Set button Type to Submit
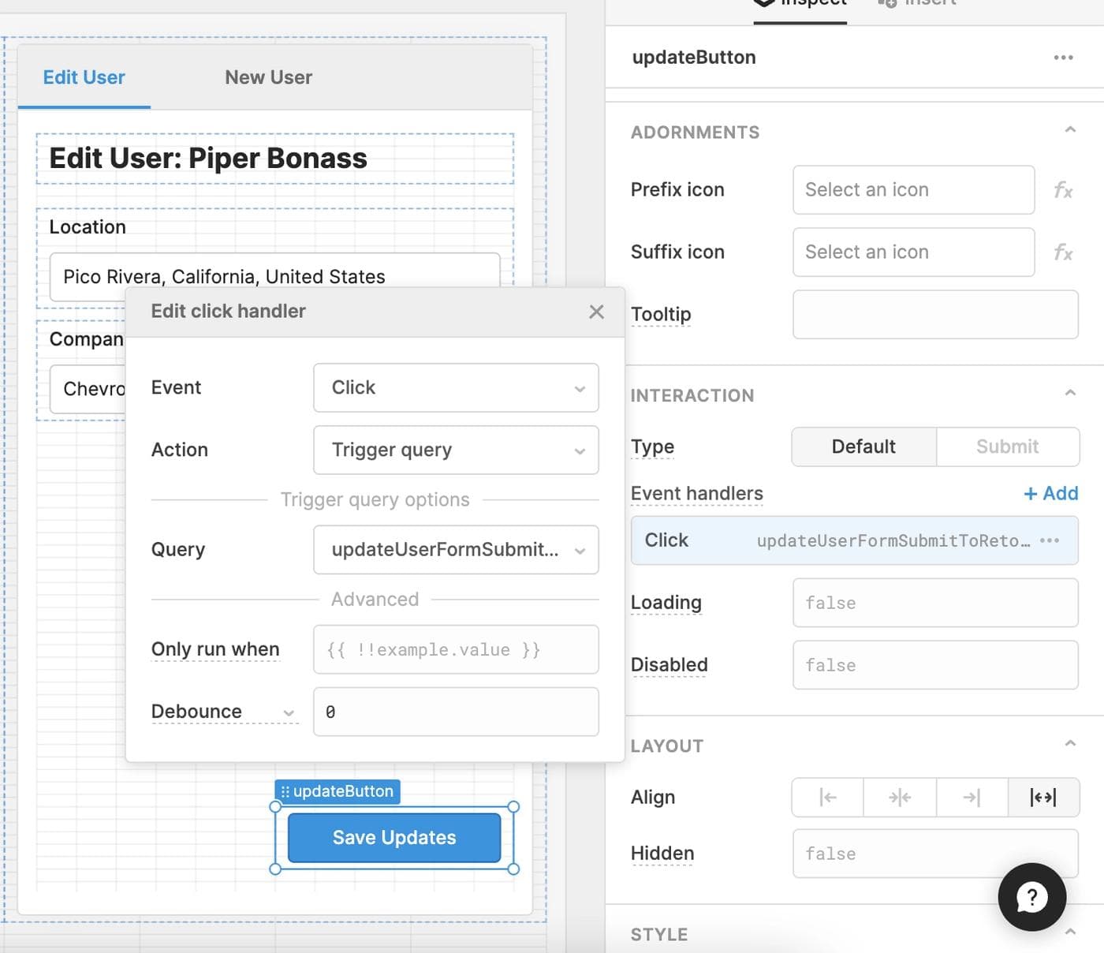Screen dimensions: 1104x953 pos(1007,447)
